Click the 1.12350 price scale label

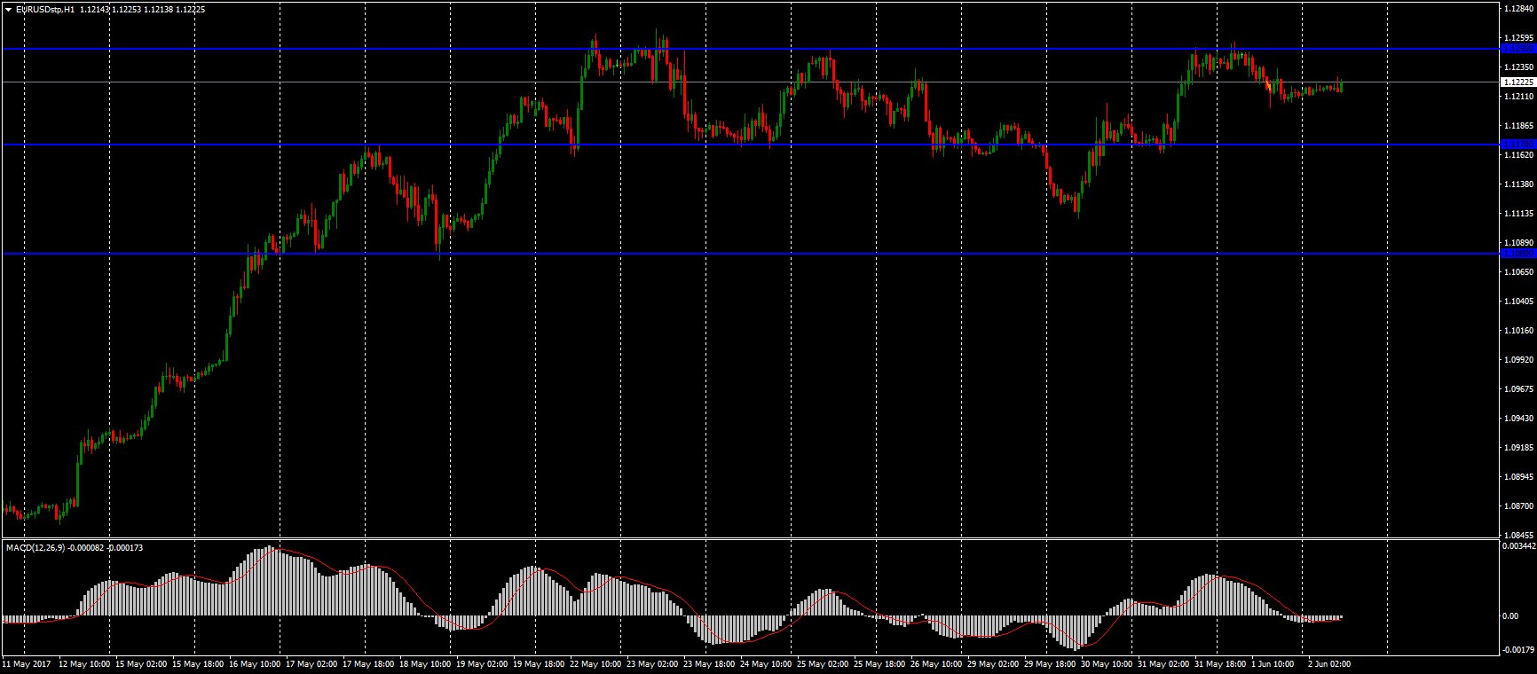click(x=1520, y=67)
